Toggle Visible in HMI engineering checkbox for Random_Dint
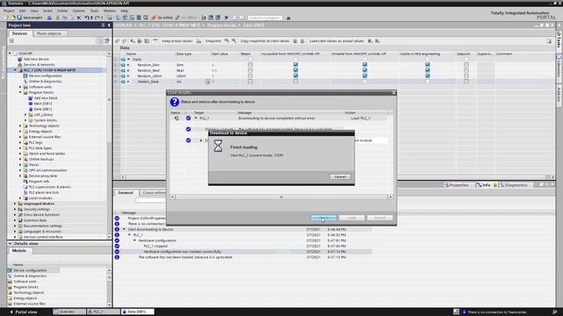Screen dimensions: 563x316 coord(428,65)
